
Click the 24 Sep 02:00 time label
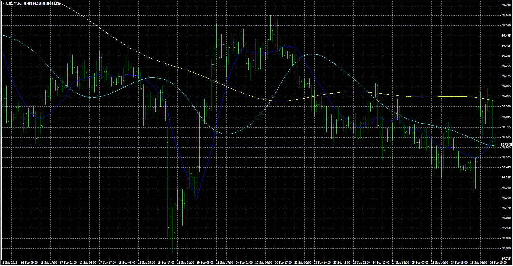[x=361, y=262]
